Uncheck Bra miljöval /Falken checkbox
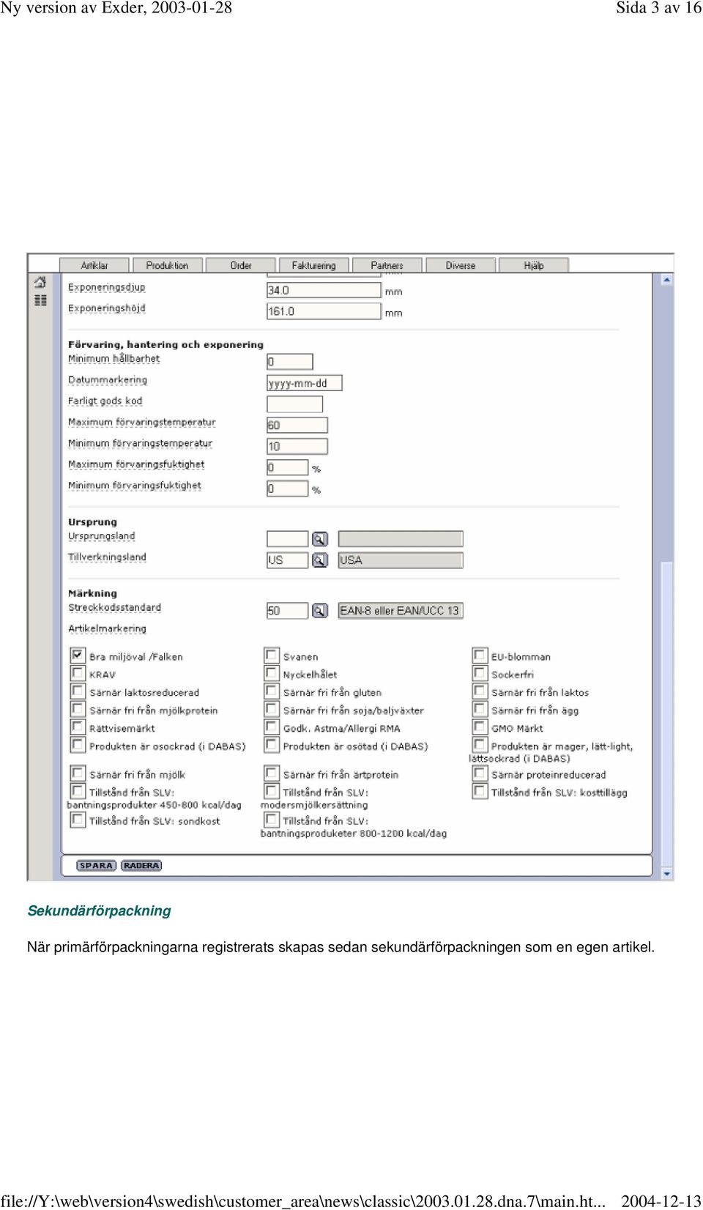The height and width of the screenshot is (1210, 703). coord(78,655)
